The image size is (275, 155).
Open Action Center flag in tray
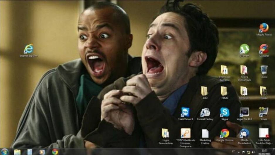[x=243, y=152]
